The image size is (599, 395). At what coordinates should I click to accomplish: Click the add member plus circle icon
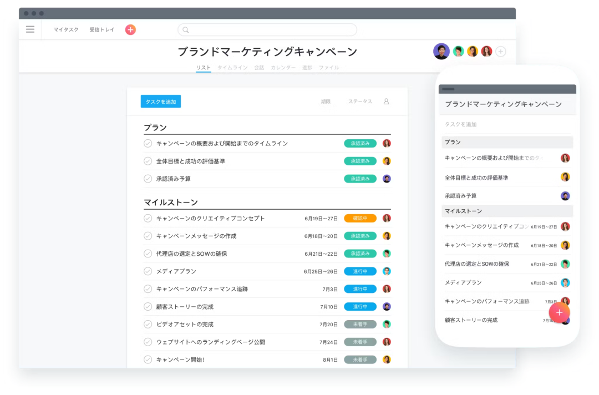pos(501,51)
